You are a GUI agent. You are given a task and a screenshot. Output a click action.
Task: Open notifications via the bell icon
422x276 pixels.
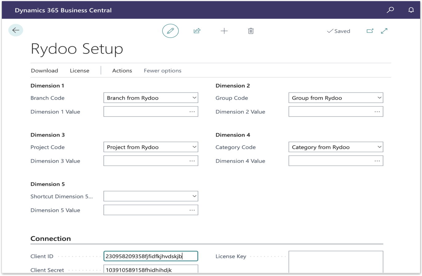(411, 10)
